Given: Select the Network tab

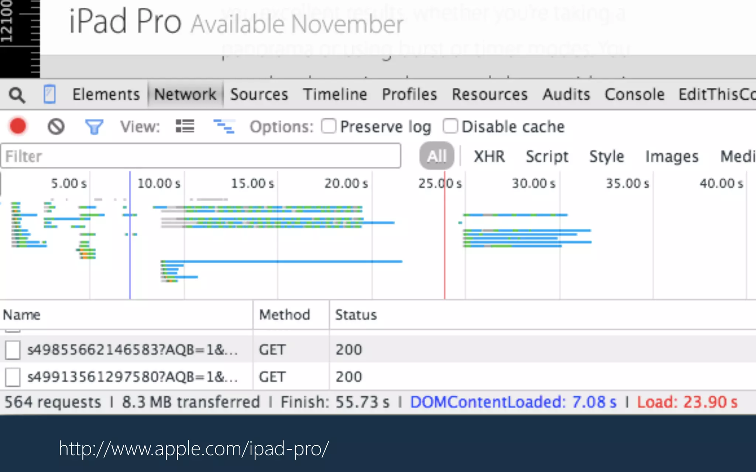Looking at the screenshot, I should tap(185, 94).
